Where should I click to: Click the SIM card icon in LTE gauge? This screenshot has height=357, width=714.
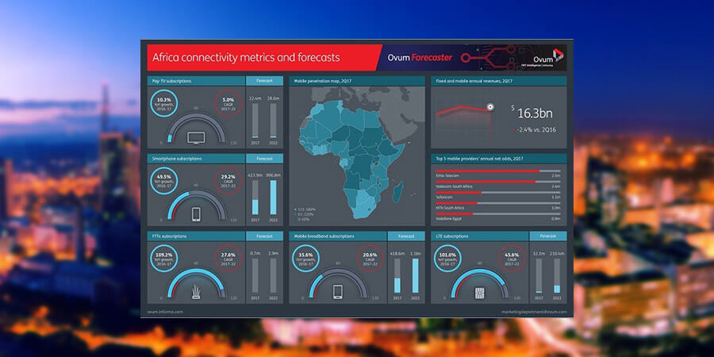point(479,292)
